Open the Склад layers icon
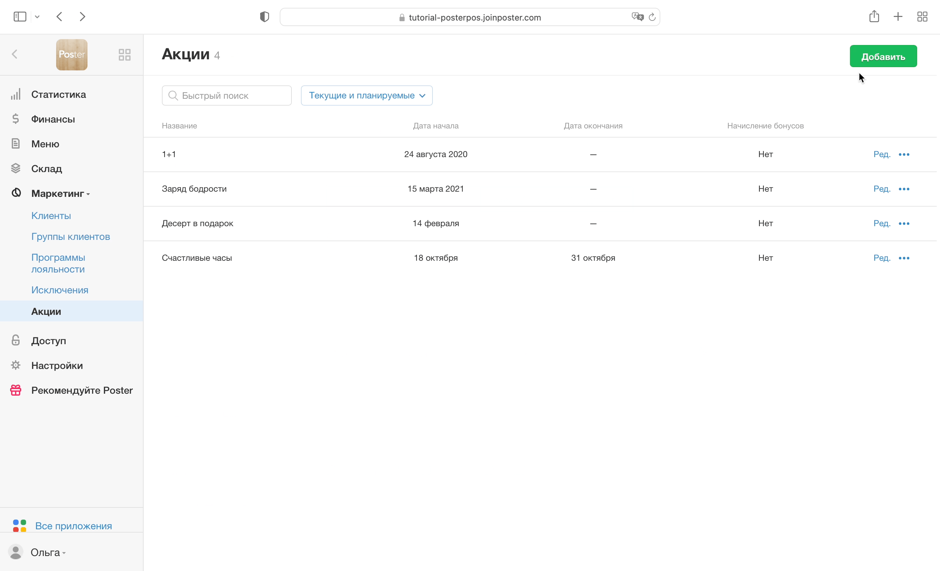The height and width of the screenshot is (571, 940). tap(16, 168)
